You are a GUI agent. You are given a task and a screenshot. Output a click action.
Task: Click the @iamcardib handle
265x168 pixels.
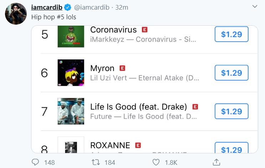tap(91, 7)
